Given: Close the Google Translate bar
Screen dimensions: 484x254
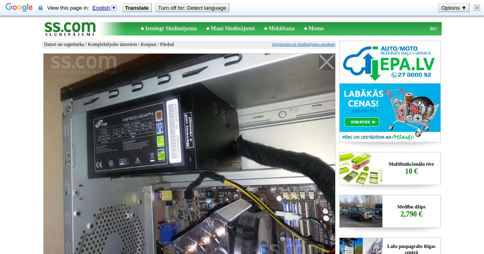Looking at the screenshot, I should tap(477, 8).
